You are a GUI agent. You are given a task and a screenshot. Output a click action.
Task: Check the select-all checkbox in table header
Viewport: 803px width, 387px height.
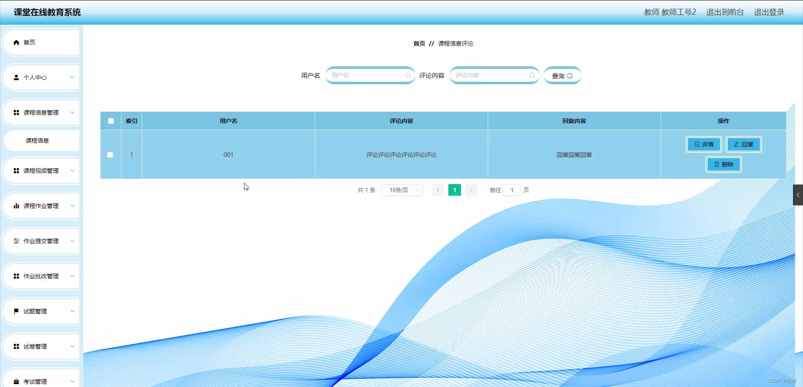111,121
